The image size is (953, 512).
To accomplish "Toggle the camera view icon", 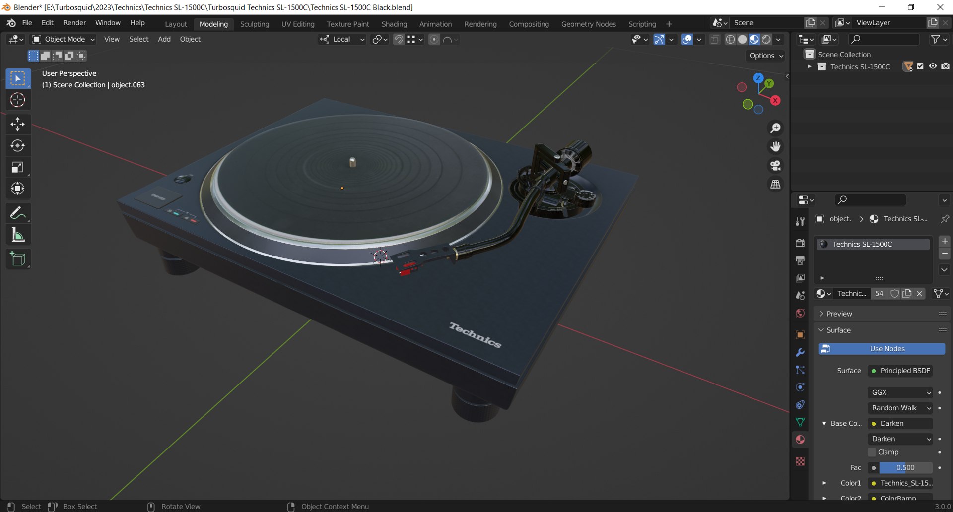I will point(775,165).
